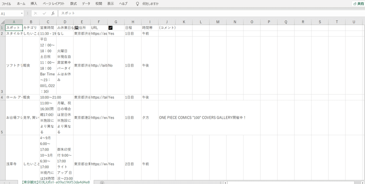Click the カテゴリ header cell
365x184 pixels.
point(31,28)
